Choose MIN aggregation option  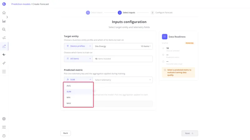coord(78,97)
